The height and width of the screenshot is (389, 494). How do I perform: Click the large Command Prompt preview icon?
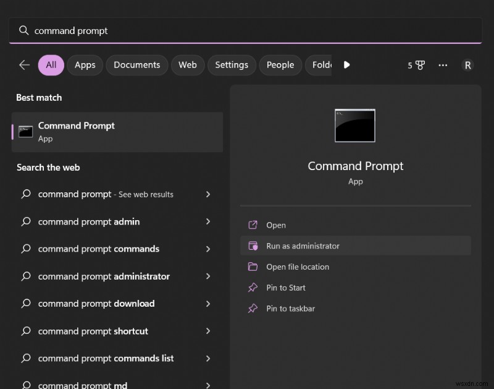(x=355, y=126)
